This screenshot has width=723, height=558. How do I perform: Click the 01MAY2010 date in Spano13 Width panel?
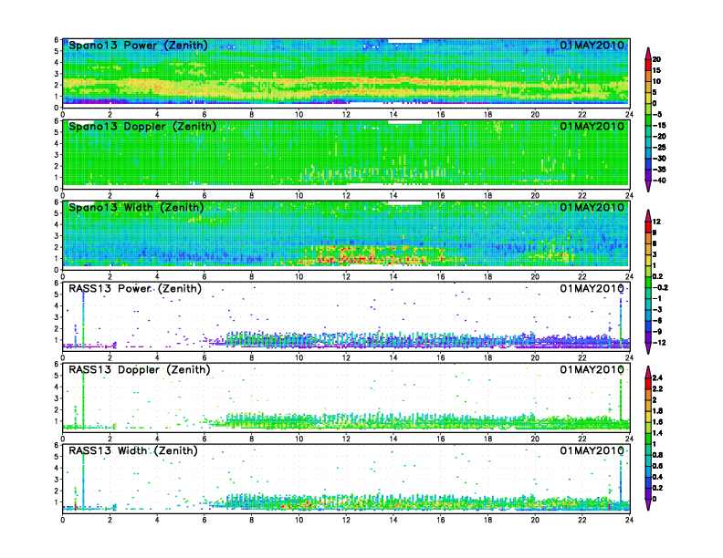(x=592, y=207)
